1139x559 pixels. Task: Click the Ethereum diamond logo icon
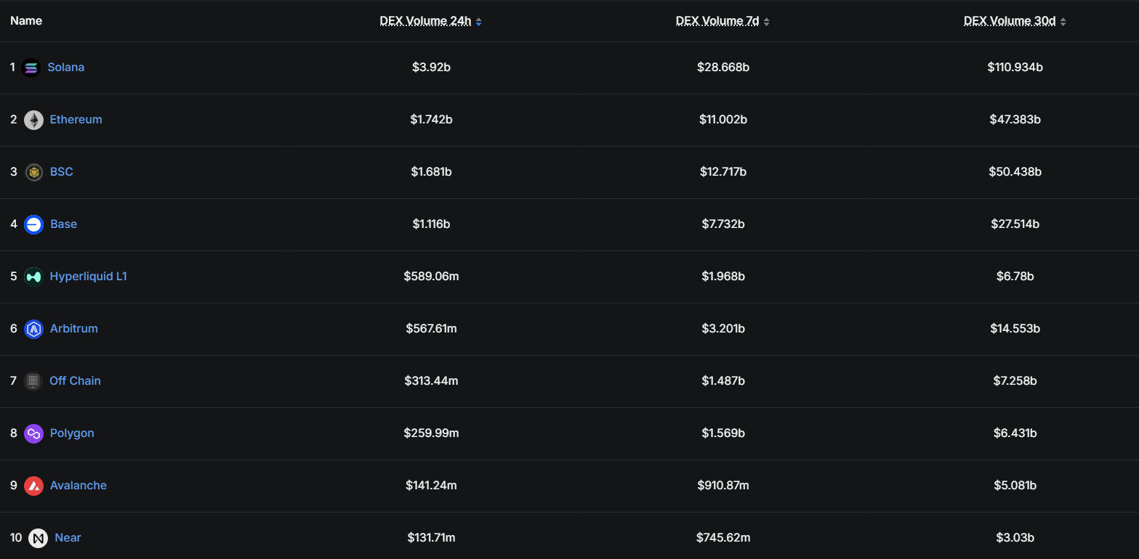pos(33,120)
